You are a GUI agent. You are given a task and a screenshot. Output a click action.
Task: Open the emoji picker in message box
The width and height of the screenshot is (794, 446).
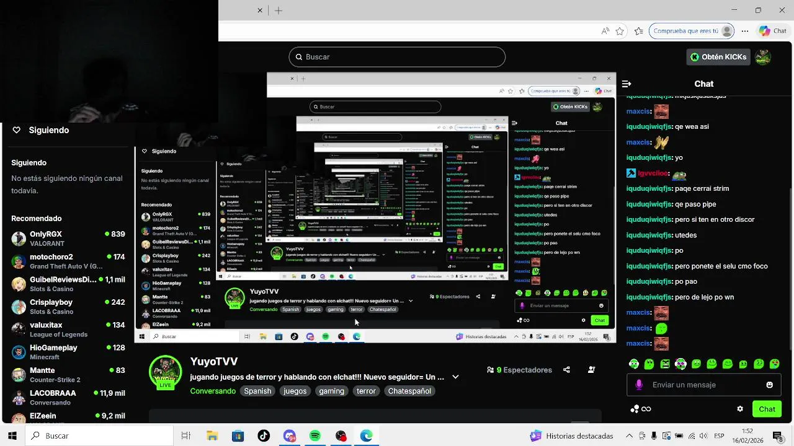769,385
